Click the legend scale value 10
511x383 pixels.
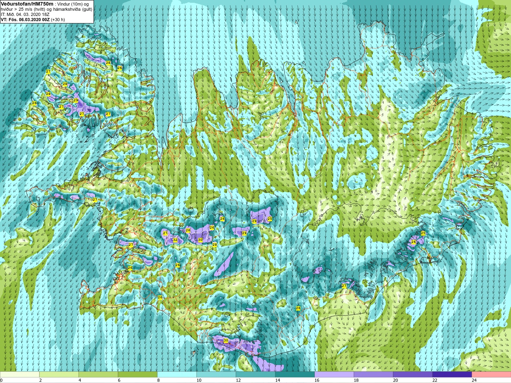coord(199,381)
